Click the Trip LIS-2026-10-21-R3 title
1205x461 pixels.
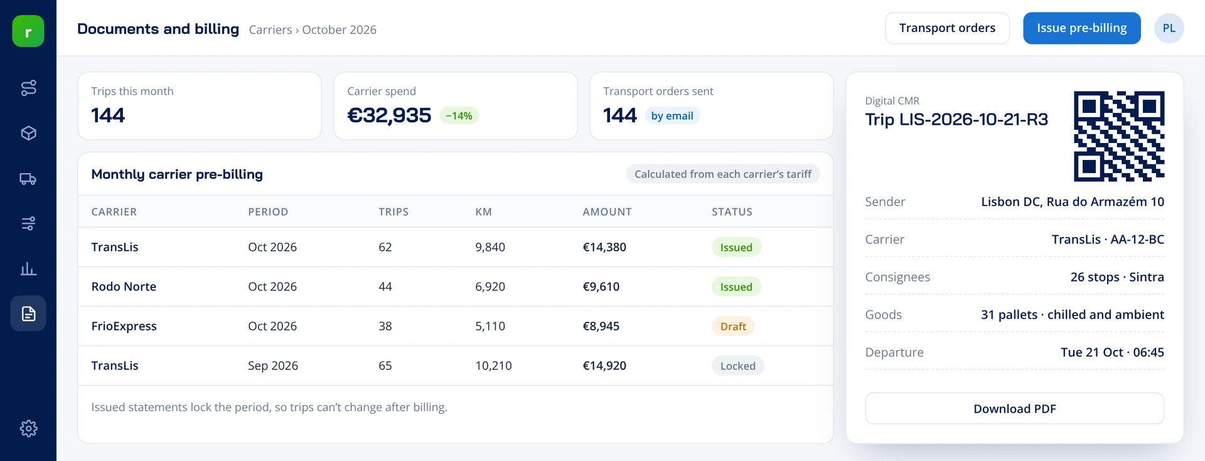(x=956, y=119)
